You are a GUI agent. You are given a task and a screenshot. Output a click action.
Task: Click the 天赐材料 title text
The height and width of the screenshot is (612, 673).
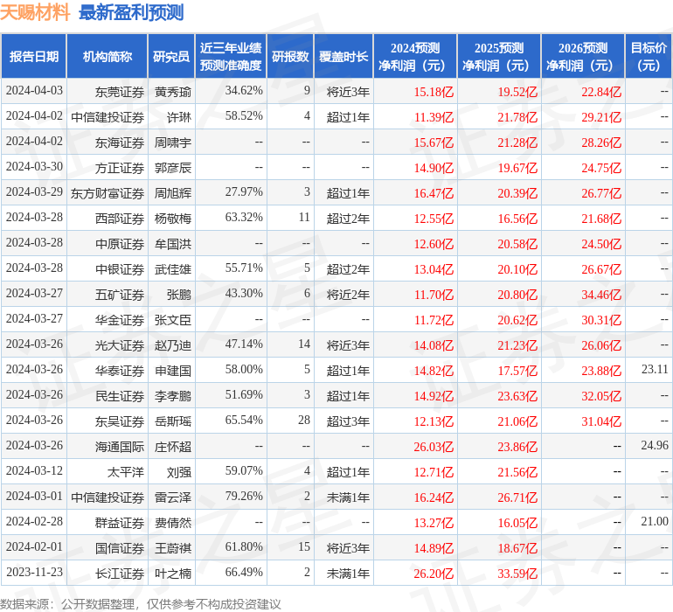(x=35, y=12)
